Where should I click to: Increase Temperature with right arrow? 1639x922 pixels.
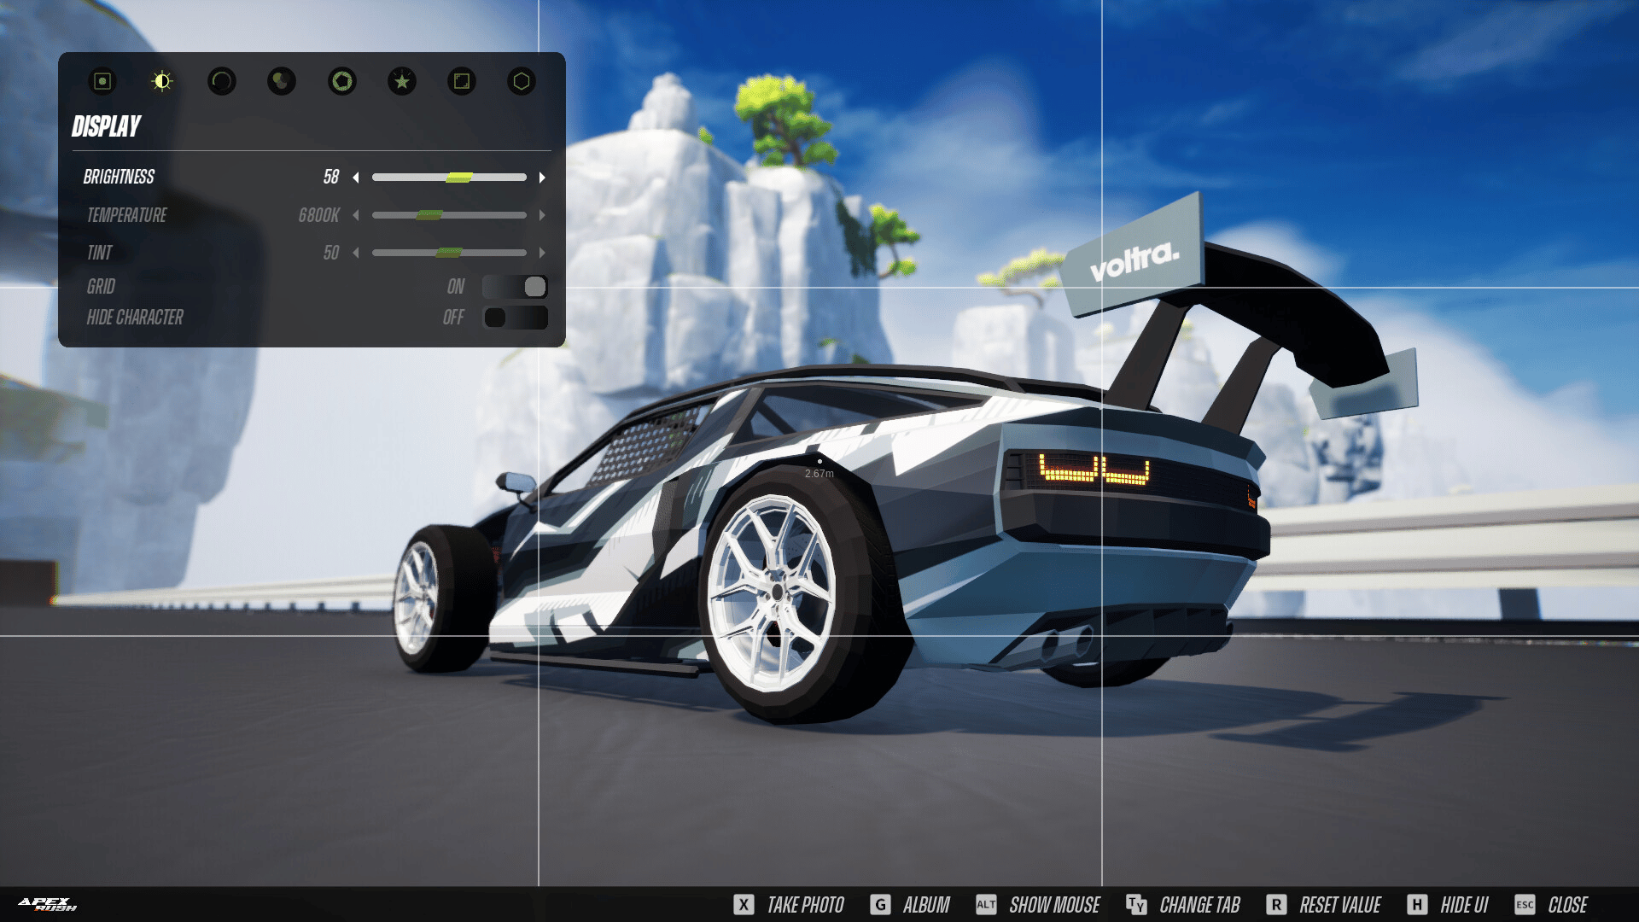tap(542, 215)
